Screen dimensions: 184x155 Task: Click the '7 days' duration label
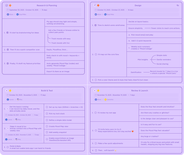132,95
